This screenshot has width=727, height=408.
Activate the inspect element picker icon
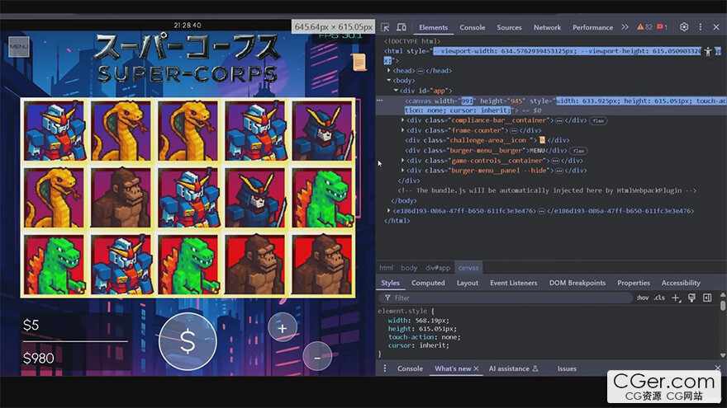coord(386,27)
